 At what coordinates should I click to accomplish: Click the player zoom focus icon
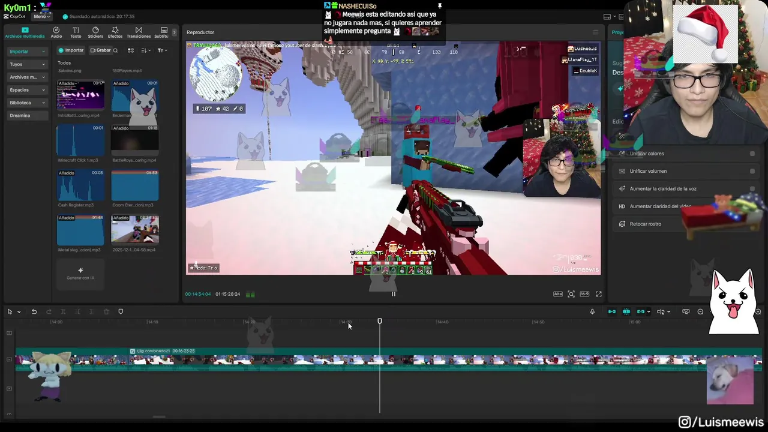point(571,294)
